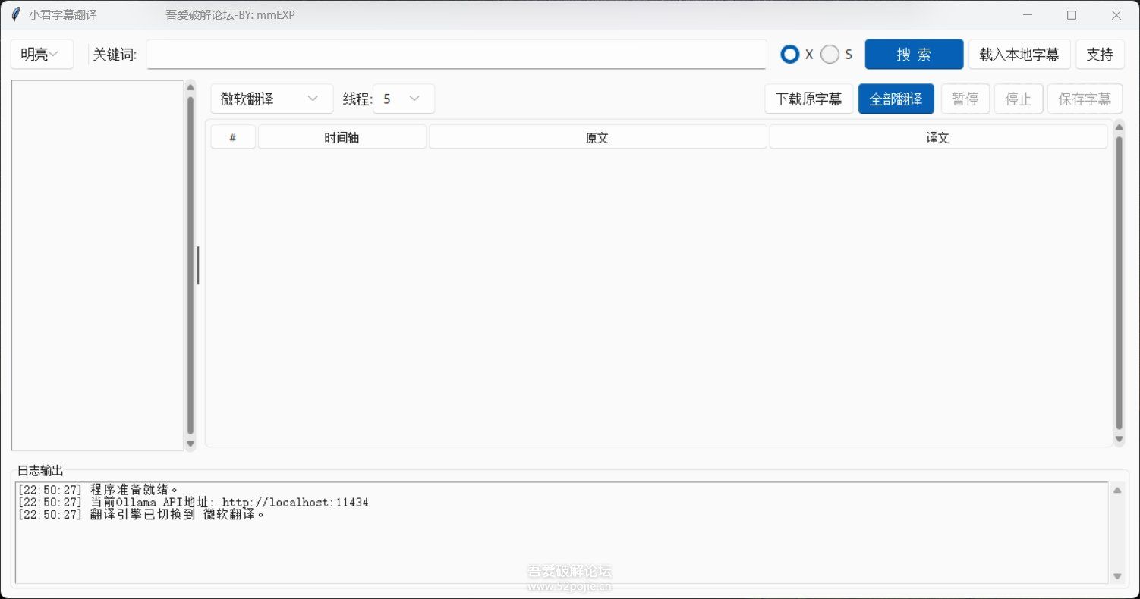Screen dimensions: 1140x599
Task: Click the log output scroll up arrow
Action: [x=1116, y=491]
